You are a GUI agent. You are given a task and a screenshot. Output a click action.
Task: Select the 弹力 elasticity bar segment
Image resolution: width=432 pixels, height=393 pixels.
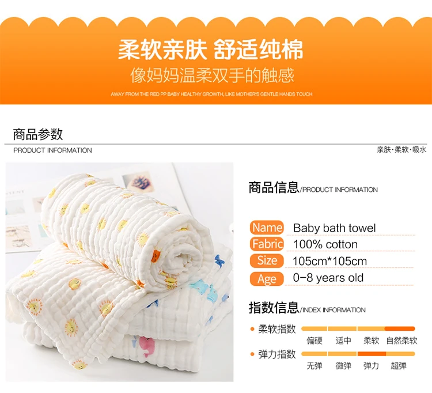(x=372, y=354)
